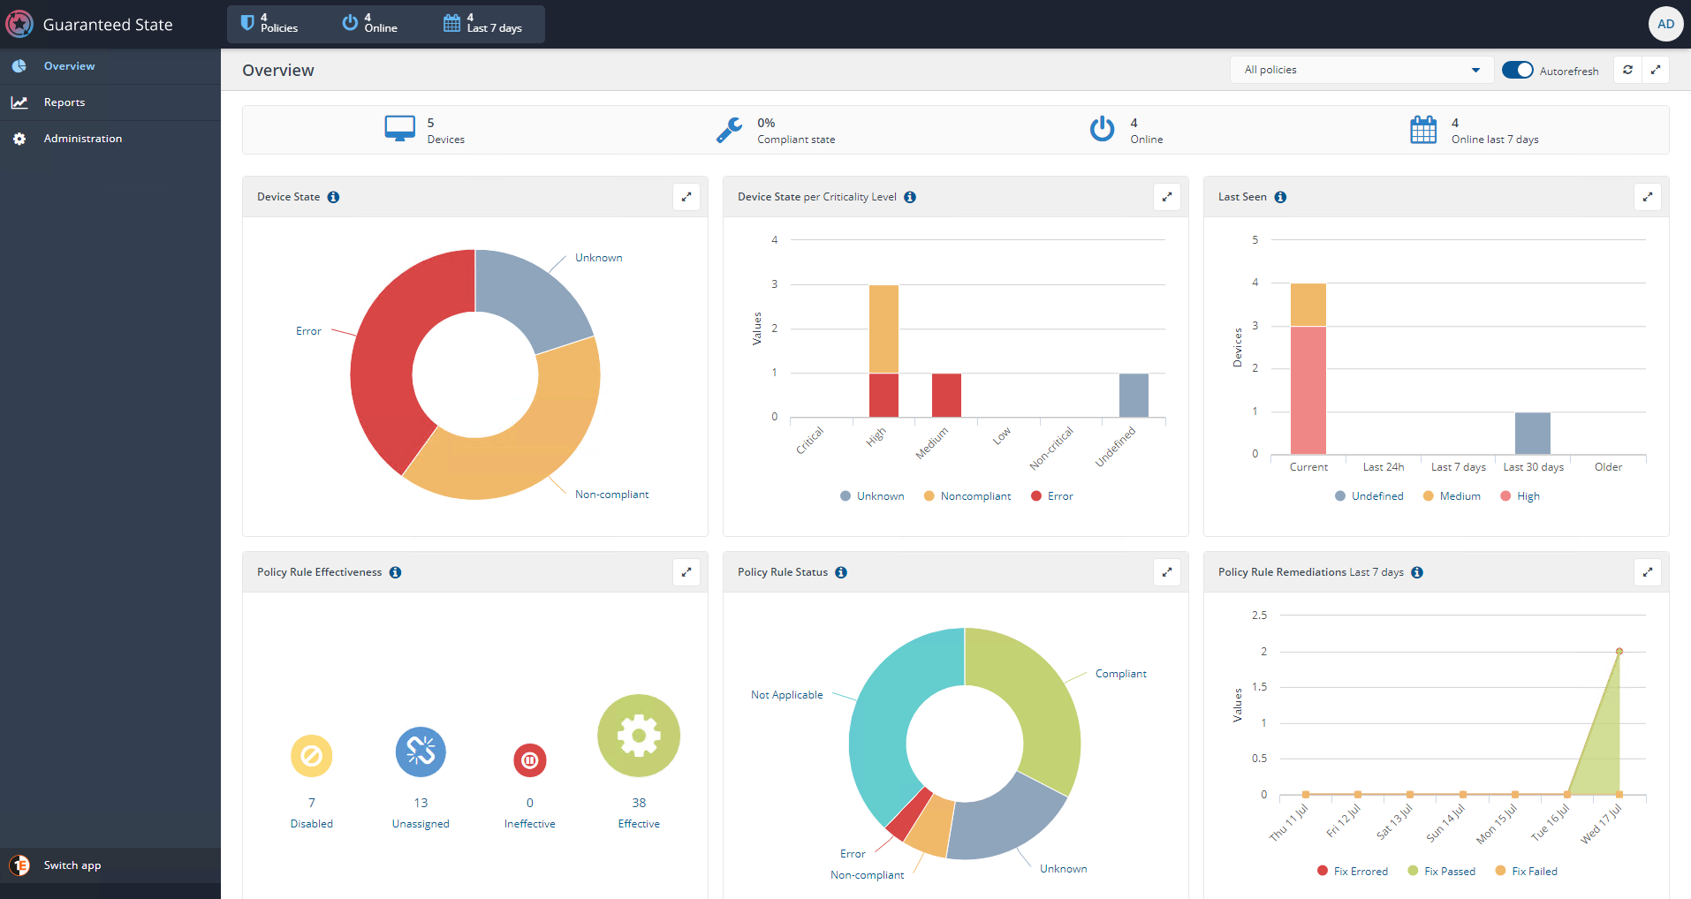Expand the Policy Rule Remediations panel
The width and height of the screenshot is (1691, 899).
[x=1648, y=572]
